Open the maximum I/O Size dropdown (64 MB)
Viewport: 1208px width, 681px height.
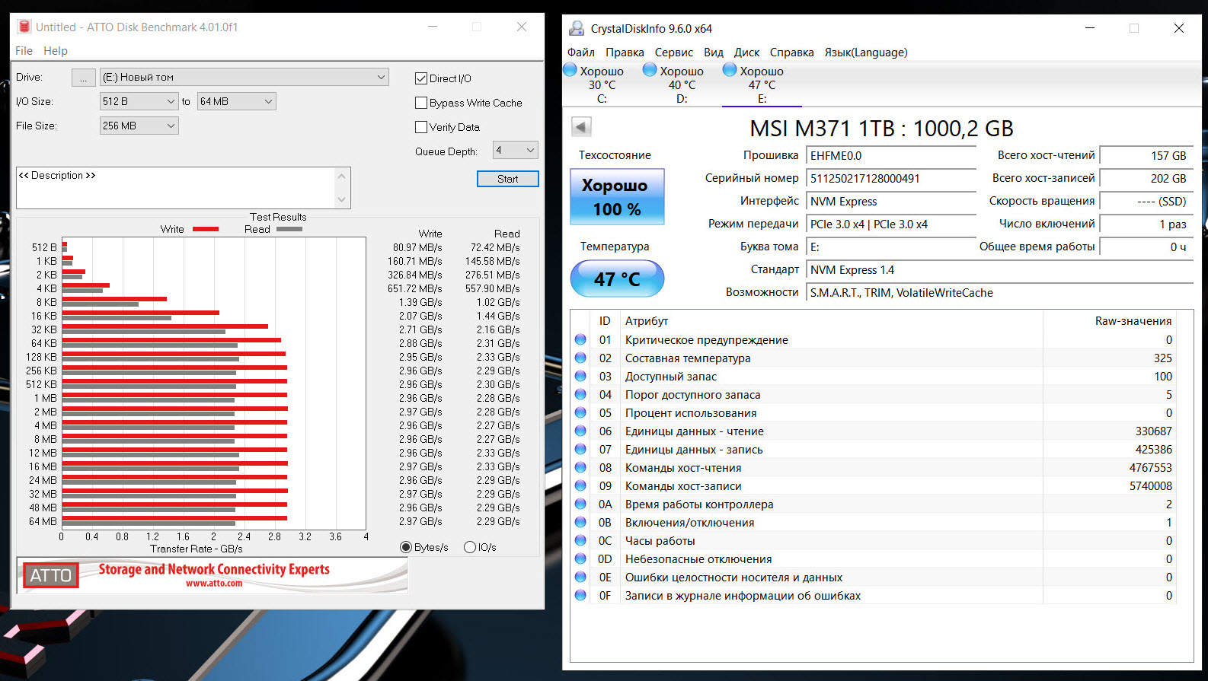pyautogui.click(x=236, y=101)
